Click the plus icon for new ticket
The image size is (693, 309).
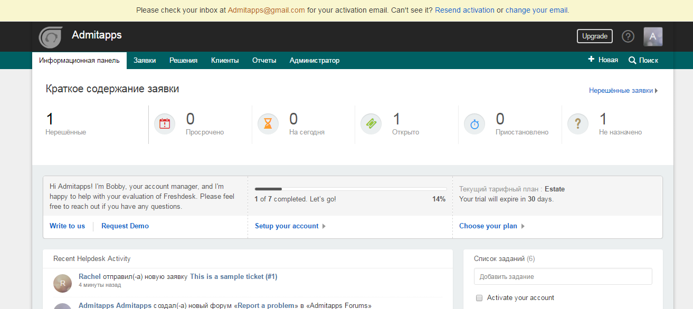click(591, 60)
